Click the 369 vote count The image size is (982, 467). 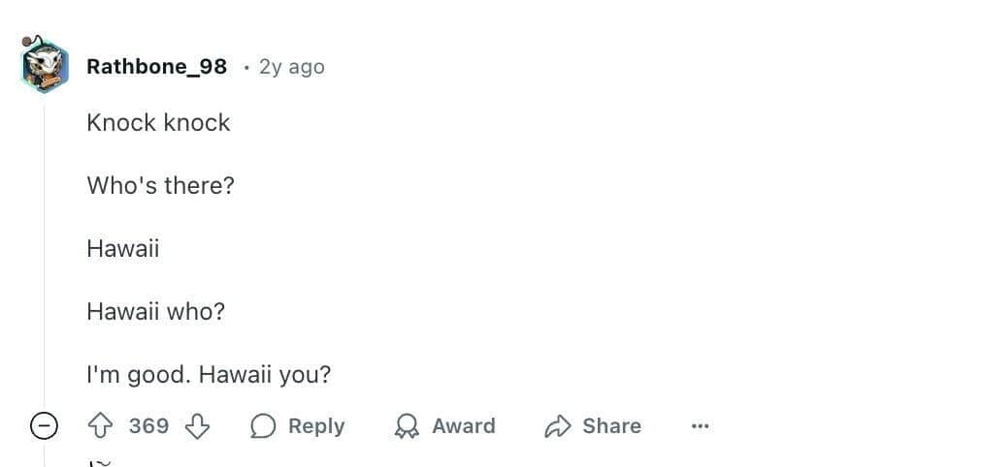(148, 426)
